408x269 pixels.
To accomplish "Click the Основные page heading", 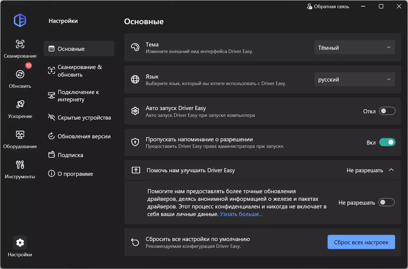I will point(144,21).
